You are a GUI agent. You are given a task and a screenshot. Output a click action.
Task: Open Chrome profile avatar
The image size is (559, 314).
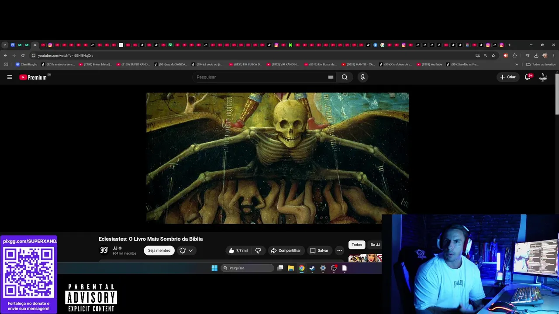coord(545,55)
